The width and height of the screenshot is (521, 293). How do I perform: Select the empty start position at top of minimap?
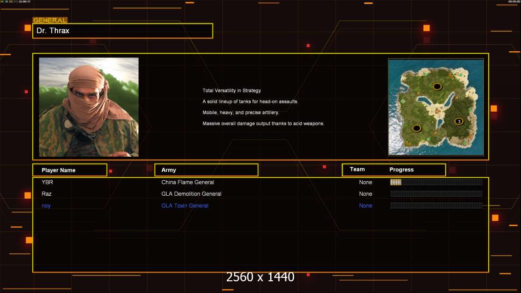[x=437, y=86]
